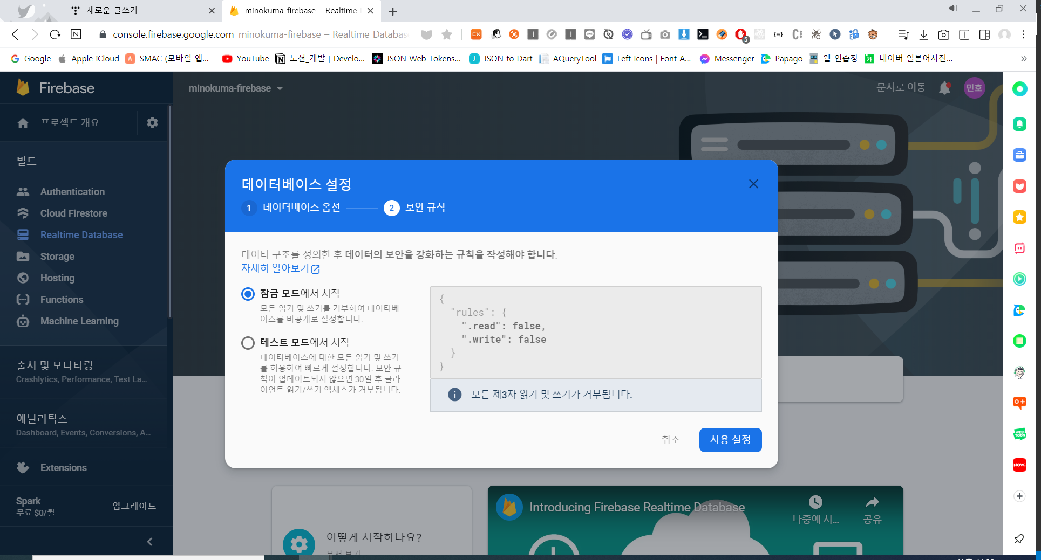Click the red NOW sidebar panel icon
Screen dimensions: 1041x560
pos(1019,465)
